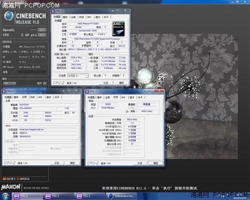Toggle the orange 'your score' legend checkbox
Image resolution: width=250 pixels, height=200 pixels.
4,179
